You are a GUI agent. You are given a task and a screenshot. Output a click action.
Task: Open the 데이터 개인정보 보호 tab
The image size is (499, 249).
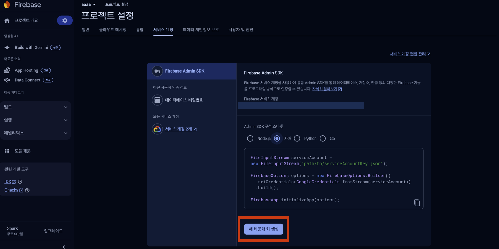pos(201,30)
